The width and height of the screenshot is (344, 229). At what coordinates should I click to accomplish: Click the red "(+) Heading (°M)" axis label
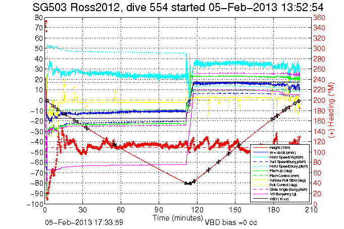pos(331,110)
